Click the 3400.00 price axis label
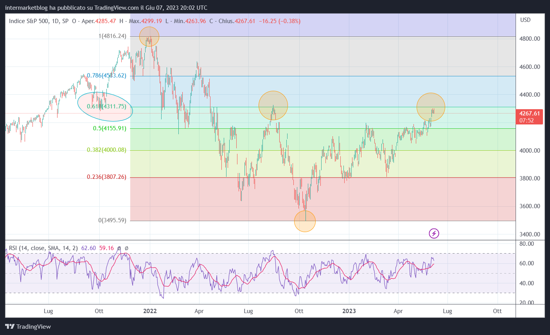Image resolution: width=550 pixels, height=335 pixels. click(x=530, y=234)
